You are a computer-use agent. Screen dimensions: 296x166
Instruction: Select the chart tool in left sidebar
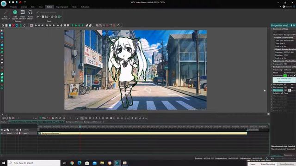click(2, 67)
